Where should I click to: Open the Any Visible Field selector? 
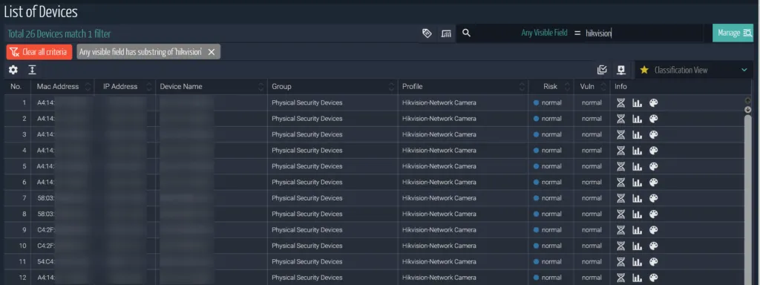point(544,33)
